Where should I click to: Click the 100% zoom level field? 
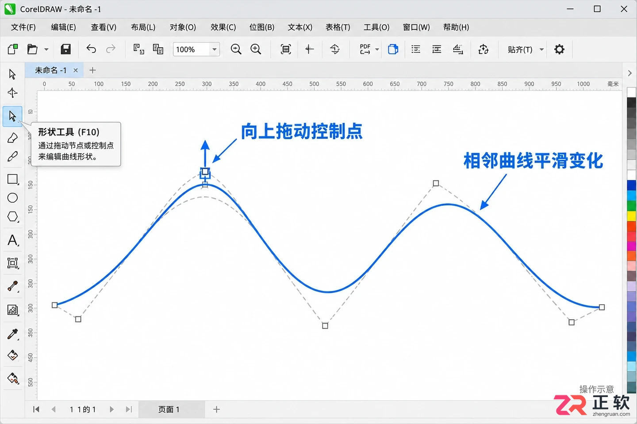coord(191,49)
